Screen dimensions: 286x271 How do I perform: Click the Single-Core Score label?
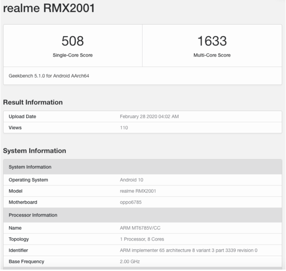[x=73, y=55]
